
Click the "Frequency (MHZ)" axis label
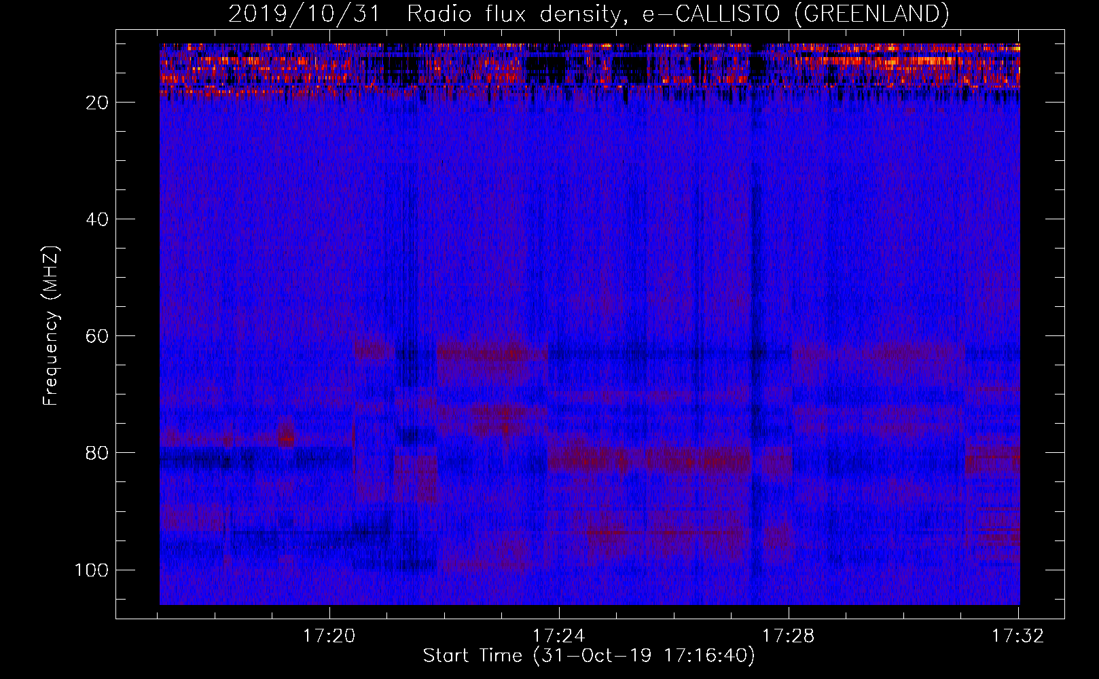(x=51, y=326)
